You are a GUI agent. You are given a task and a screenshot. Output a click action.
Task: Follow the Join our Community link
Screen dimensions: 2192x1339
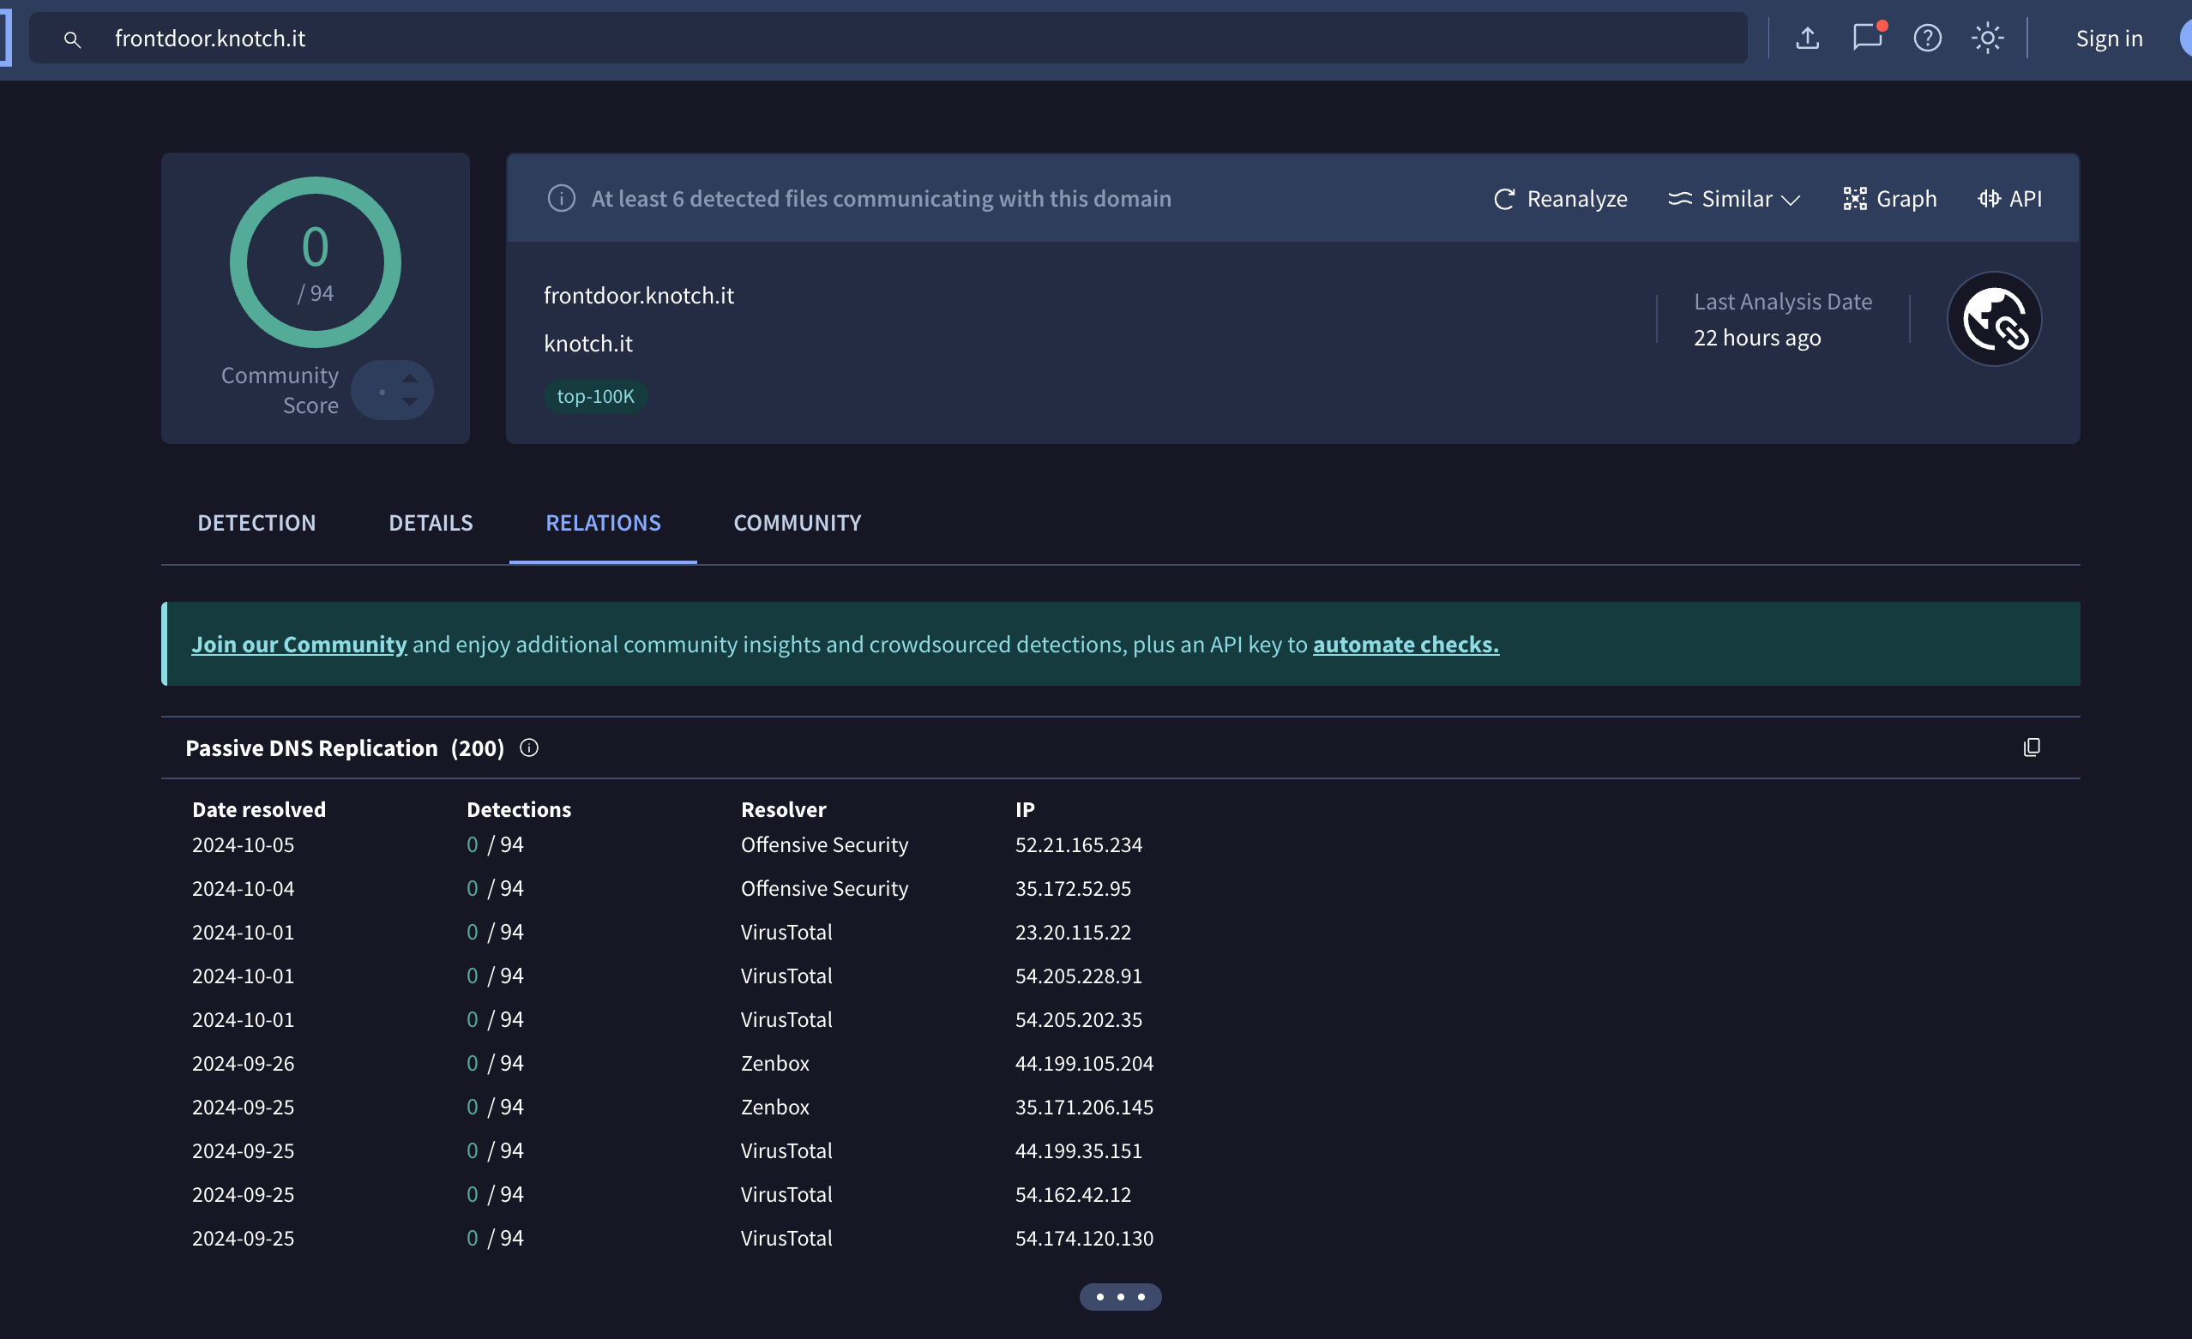coord(299,644)
